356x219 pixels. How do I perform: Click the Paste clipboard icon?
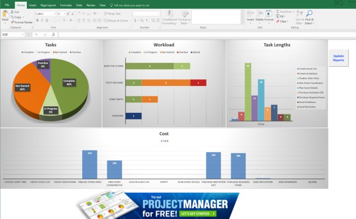coord(5,14)
